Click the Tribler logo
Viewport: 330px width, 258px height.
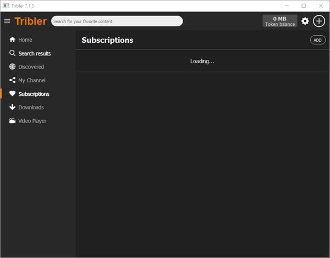point(30,21)
